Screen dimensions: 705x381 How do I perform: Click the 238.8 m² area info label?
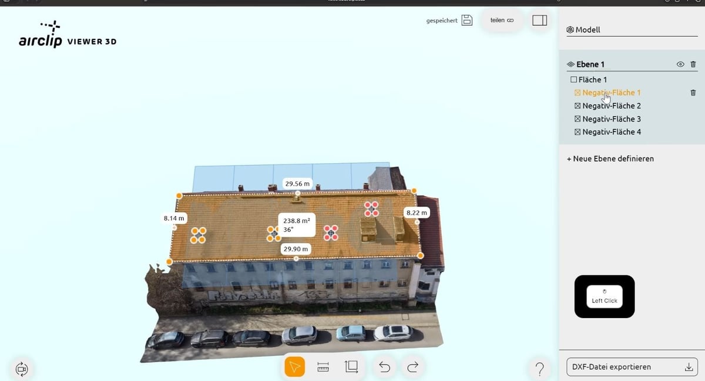click(x=297, y=225)
